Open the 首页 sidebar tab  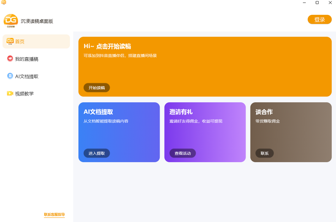[x=36, y=41]
